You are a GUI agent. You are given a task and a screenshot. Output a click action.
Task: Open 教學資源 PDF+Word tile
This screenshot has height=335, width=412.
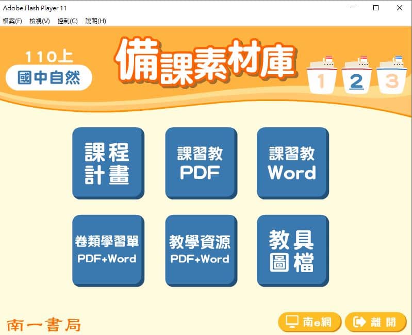click(x=201, y=250)
